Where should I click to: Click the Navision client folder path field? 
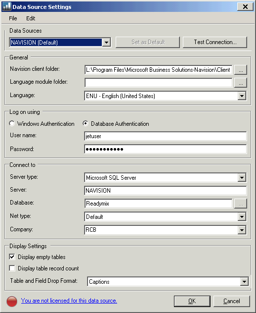pyautogui.click(x=158, y=70)
